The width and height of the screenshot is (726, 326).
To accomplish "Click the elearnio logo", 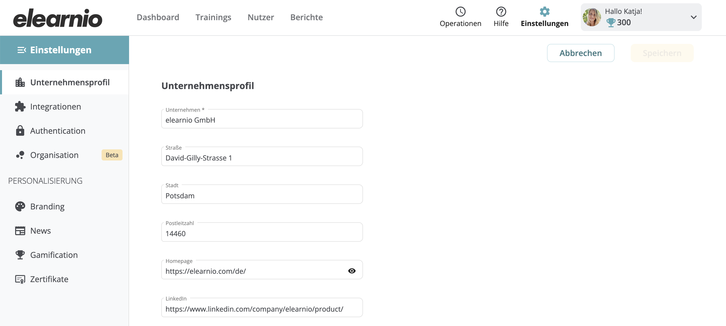I will click(57, 18).
